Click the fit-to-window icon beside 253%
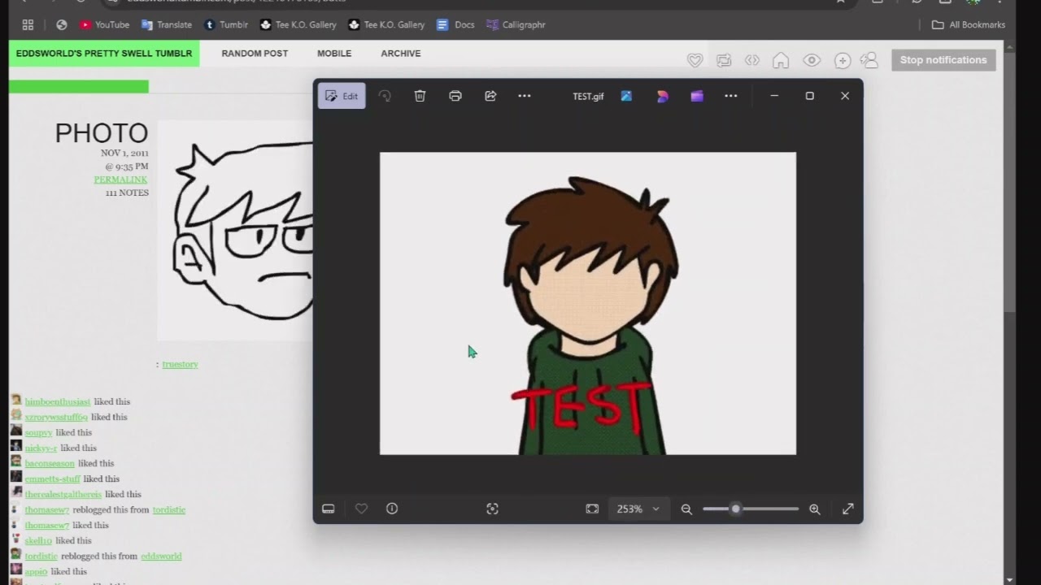Viewport: 1041px width, 585px height. click(592, 509)
